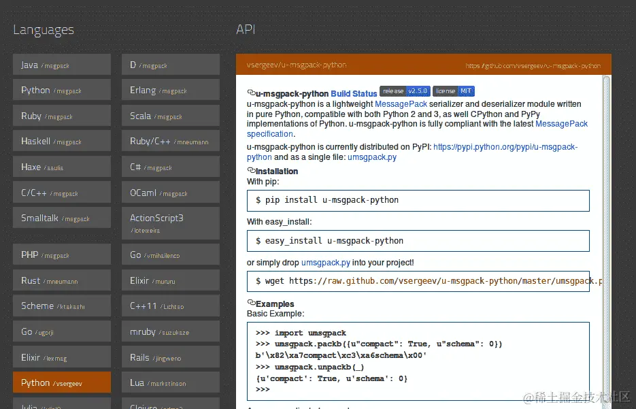This screenshot has height=409, width=636.
Task: Select the PHP /msgpack button
Action: coord(62,255)
